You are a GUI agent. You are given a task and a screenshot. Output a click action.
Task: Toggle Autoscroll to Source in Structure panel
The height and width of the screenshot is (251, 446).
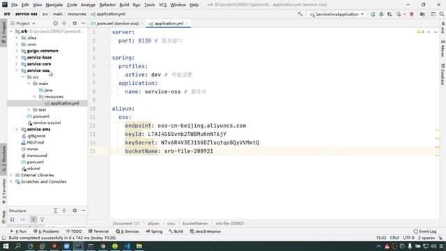[x=33, y=220]
